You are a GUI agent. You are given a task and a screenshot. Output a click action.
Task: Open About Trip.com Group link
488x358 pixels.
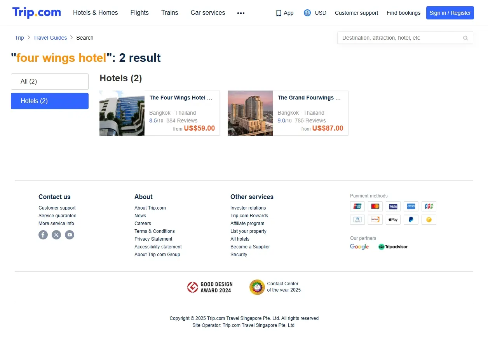pos(157,255)
